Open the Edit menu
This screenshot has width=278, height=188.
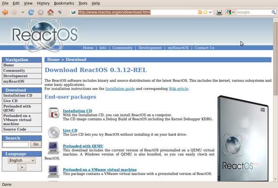point(16,4)
